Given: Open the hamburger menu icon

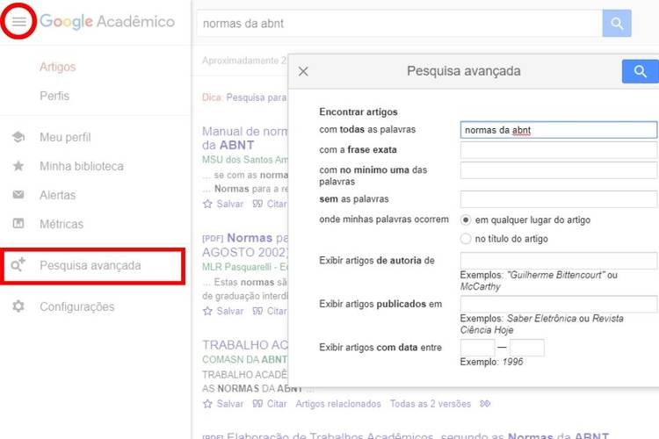Looking at the screenshot, I should pos(19,21).
